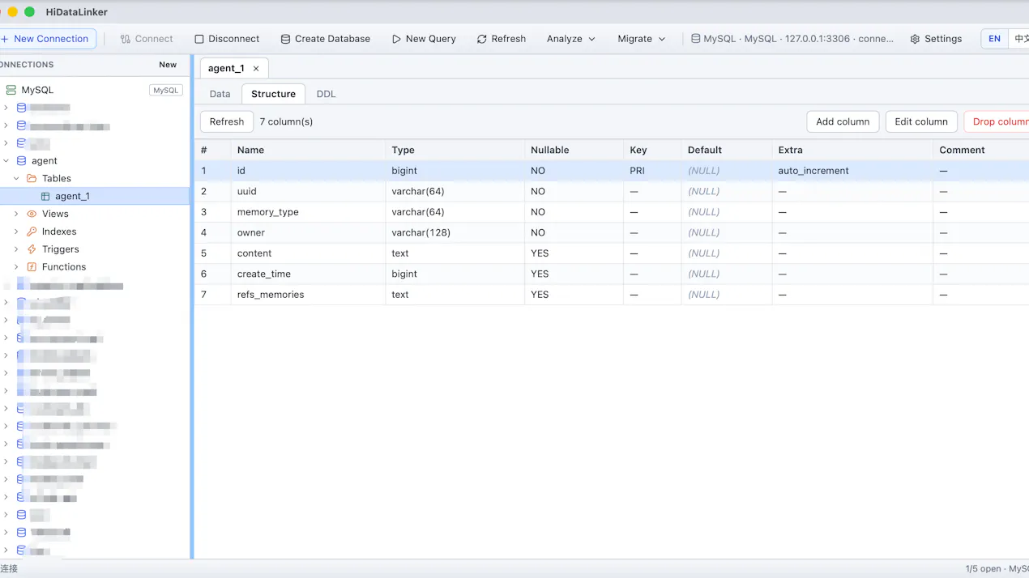Click the Functions icon in the tree
Viewport: 1029px width, 578px height.
pyautogui.click(x=32, y=267)
